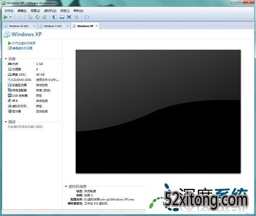Click the processor count value 4
Image resolution: width=256 pixels, height=216 pixels.
coord(37,69)
